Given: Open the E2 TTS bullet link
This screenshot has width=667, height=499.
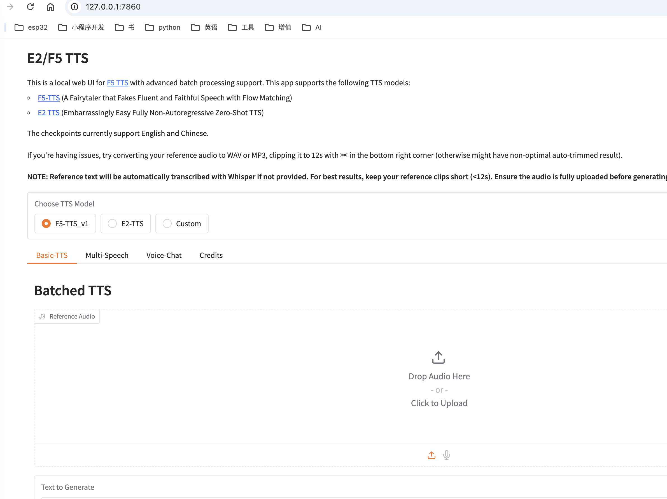Looking at the screenshot, I should pos(48,113).
